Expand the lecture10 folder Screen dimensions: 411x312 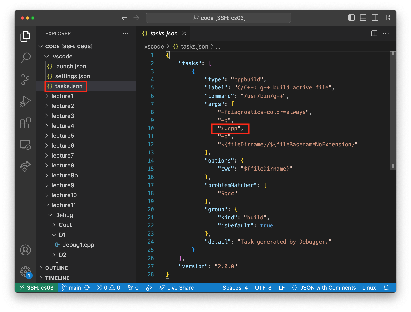(x=86, y=195)
